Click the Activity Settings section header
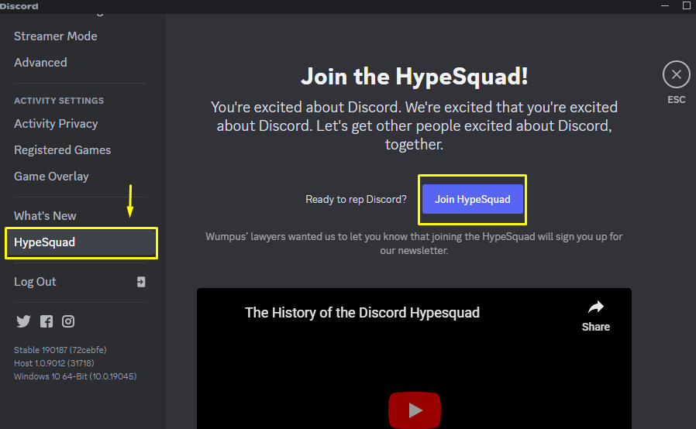 [x=59, y=101]
